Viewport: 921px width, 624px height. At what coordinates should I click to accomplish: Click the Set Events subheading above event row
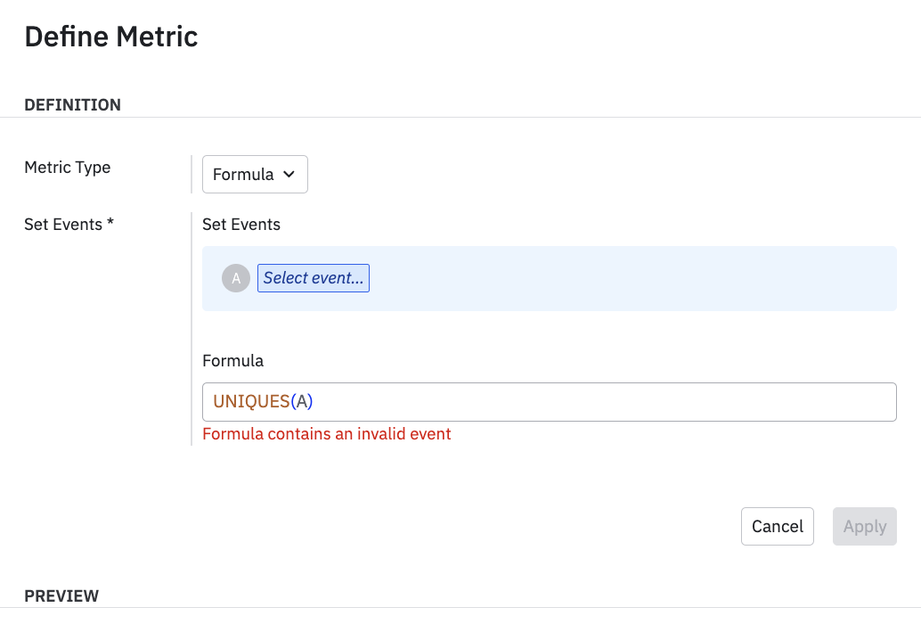(x=241, y=225)
